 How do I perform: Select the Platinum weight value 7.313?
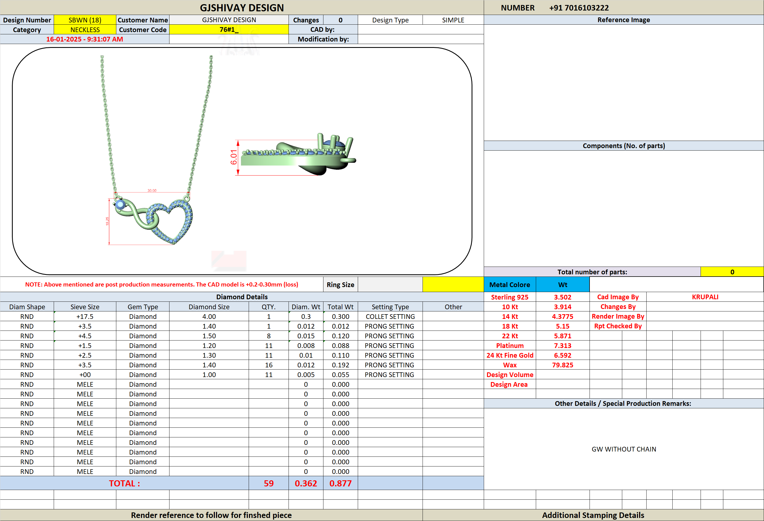tap(562, 345)
